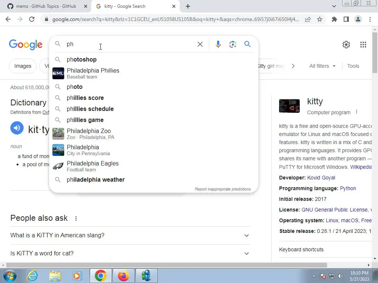Open the Chrome three-dot menu
The height and width of the screenshot is (283, 378).
click(370, 19)
